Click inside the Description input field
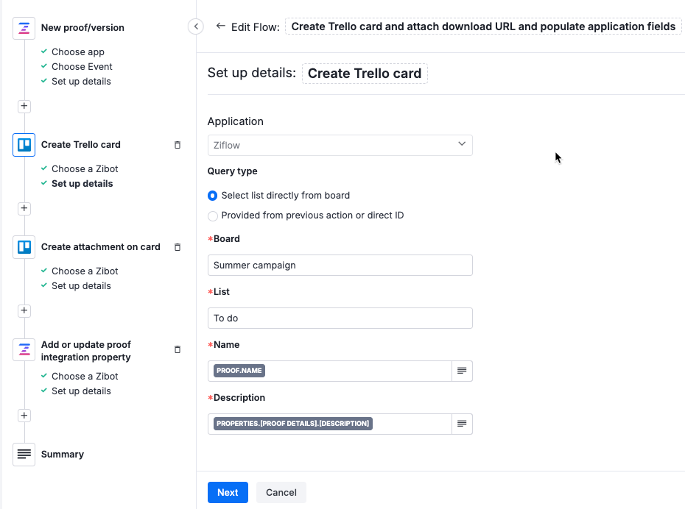The height and width of the screenshot is (509, 685). tap(330, 424)
